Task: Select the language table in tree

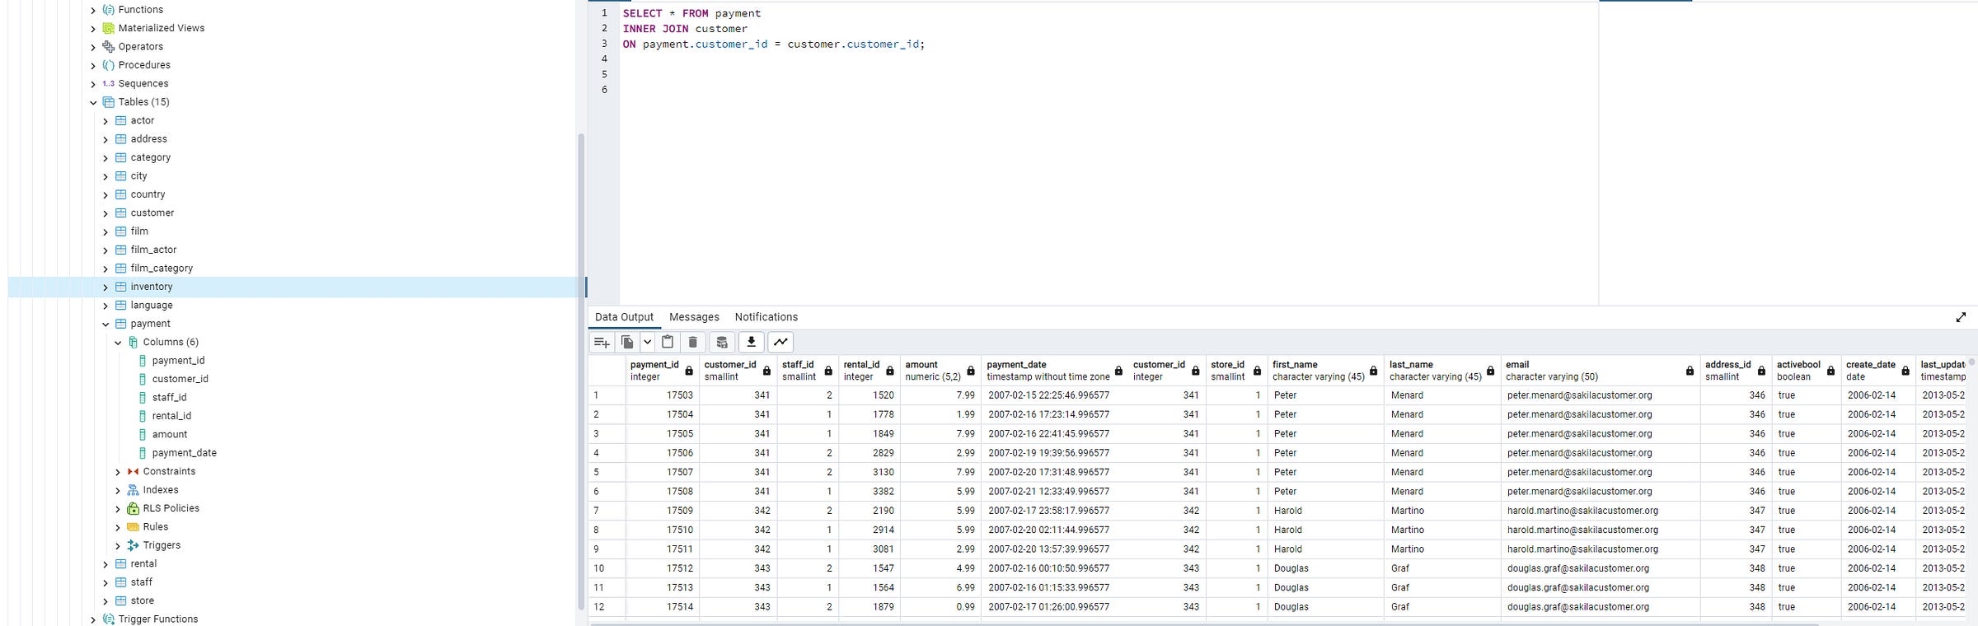Action: click(x=152, y=305)
